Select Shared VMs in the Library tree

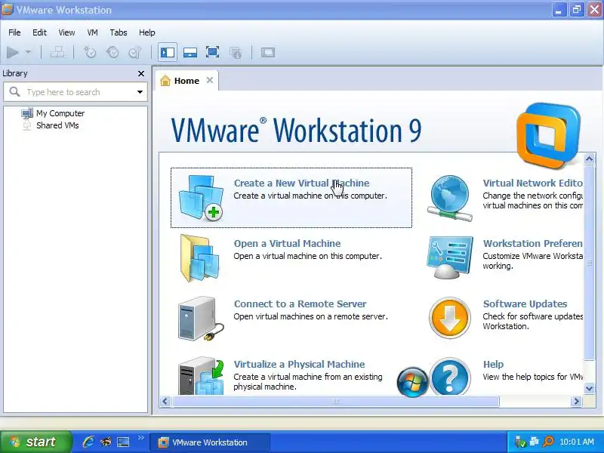[x=57, y=125]
